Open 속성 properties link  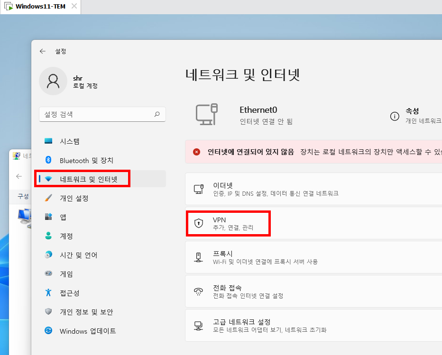[x=412, y=111]
